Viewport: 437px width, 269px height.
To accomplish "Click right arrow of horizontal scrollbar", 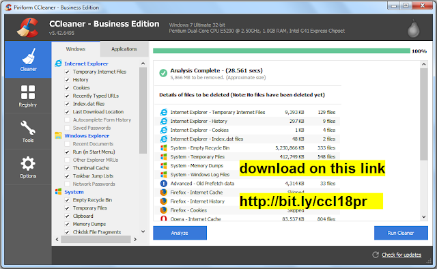I will coord(135,239).
